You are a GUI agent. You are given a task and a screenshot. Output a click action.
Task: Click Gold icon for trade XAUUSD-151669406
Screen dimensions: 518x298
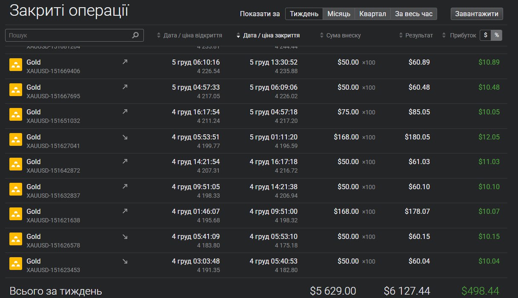point(16,65)
